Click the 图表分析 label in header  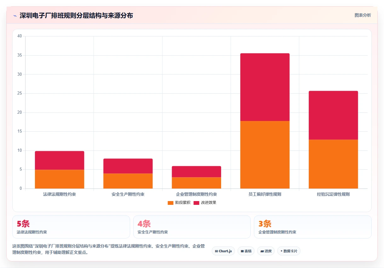(363, 15)
